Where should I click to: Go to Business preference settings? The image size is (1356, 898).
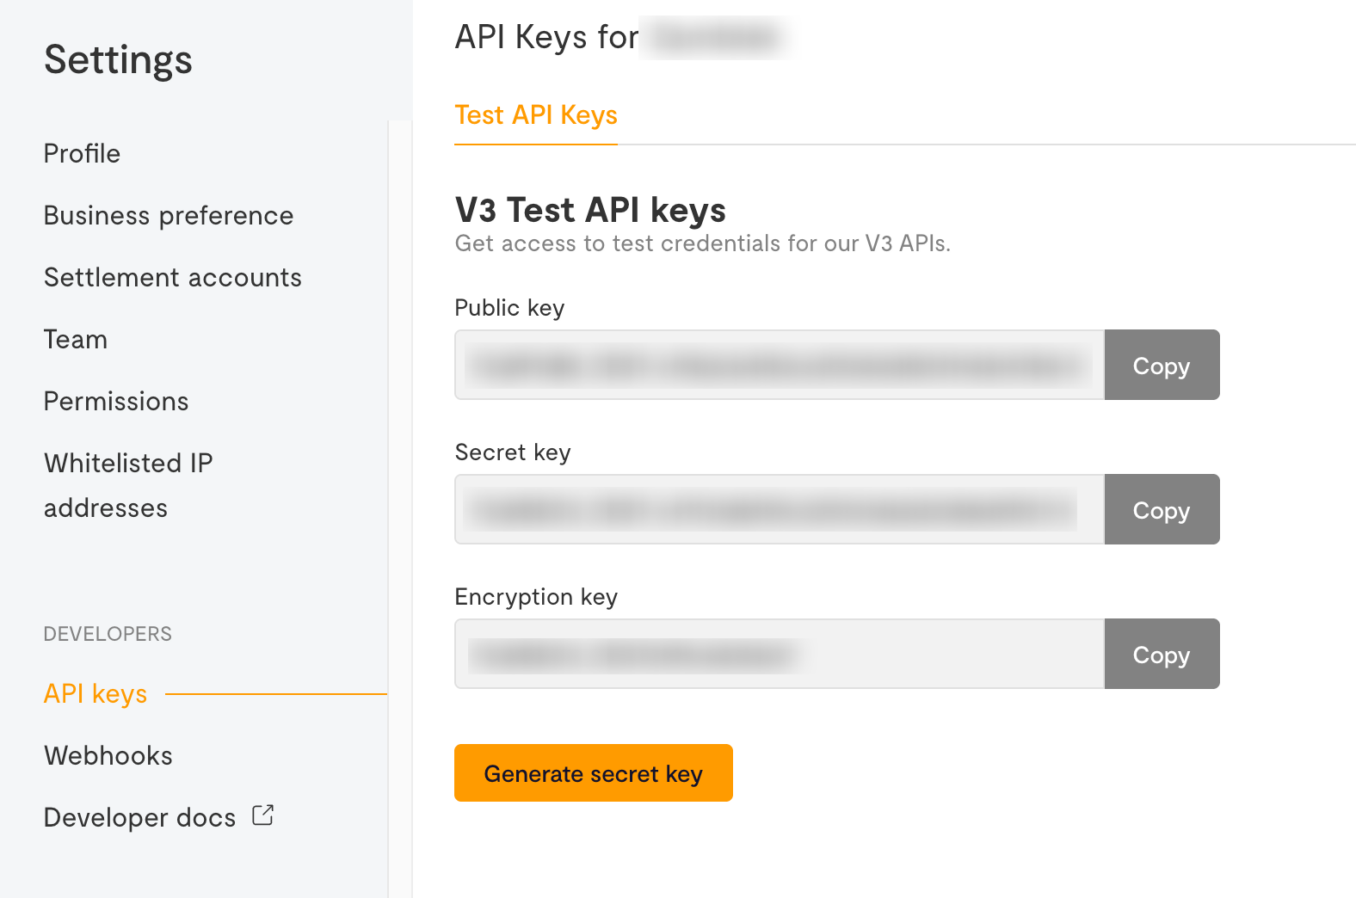169,216
